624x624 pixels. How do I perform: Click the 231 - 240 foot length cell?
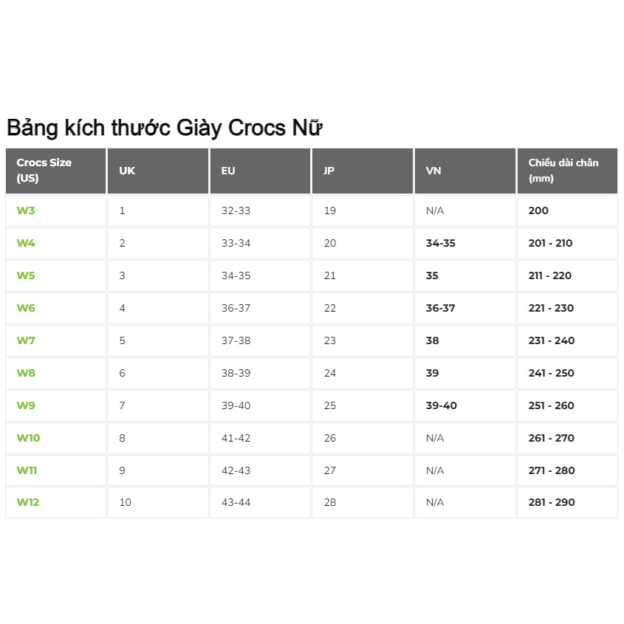(x=551, y=340)
